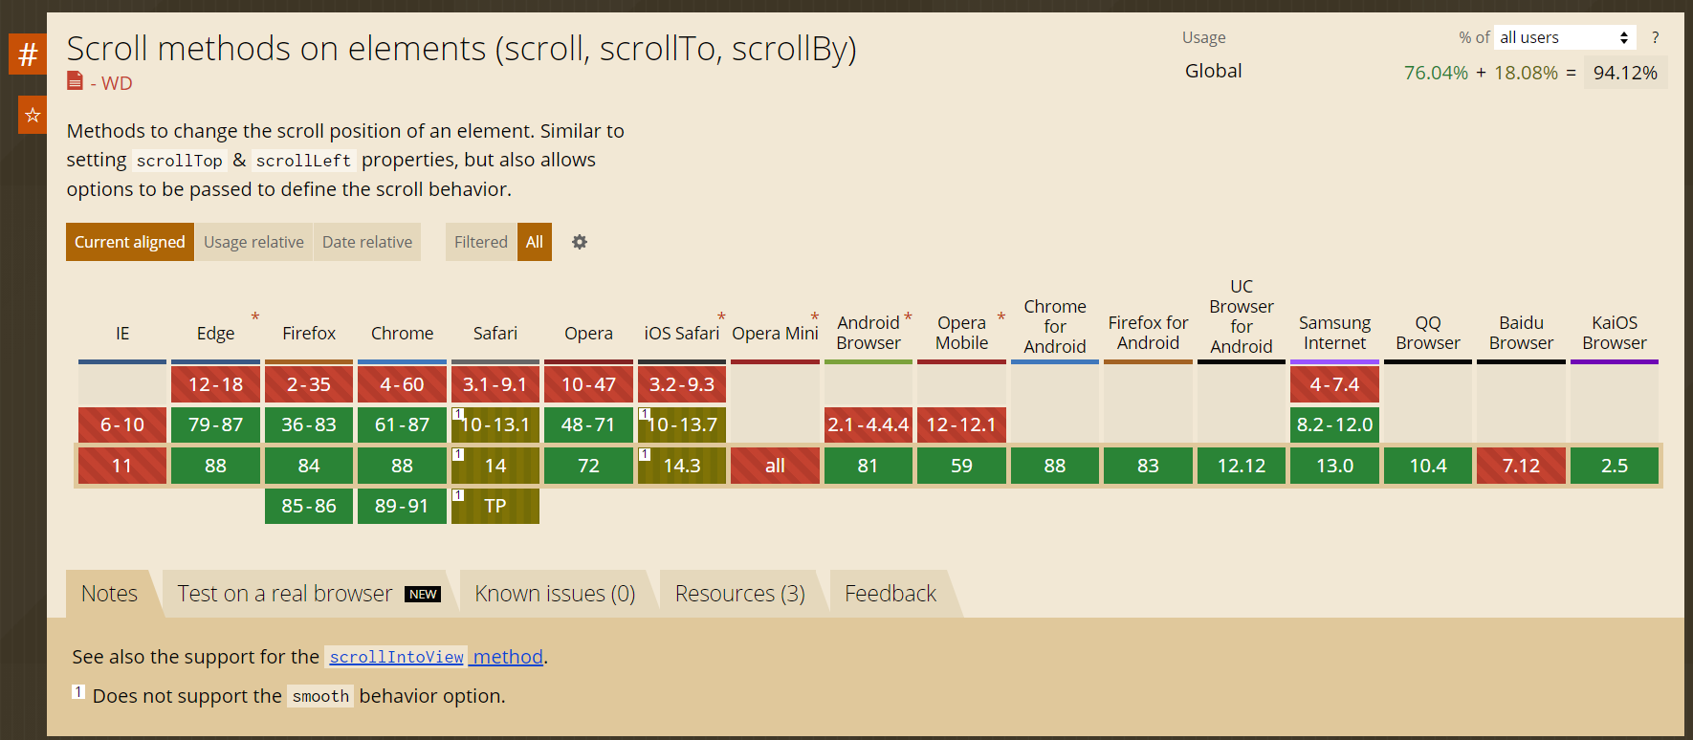Select Edge 12-18 cell
The image size is (1693, 740).
[215, 384]
